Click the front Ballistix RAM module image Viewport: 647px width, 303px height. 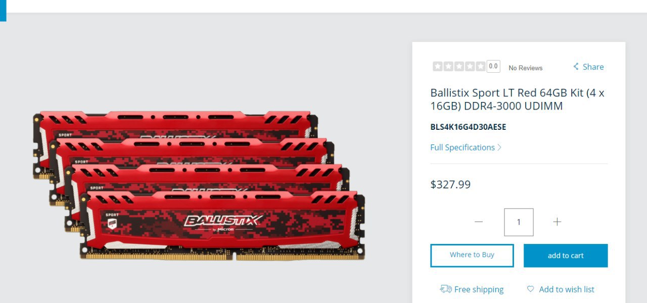[222, 226]
